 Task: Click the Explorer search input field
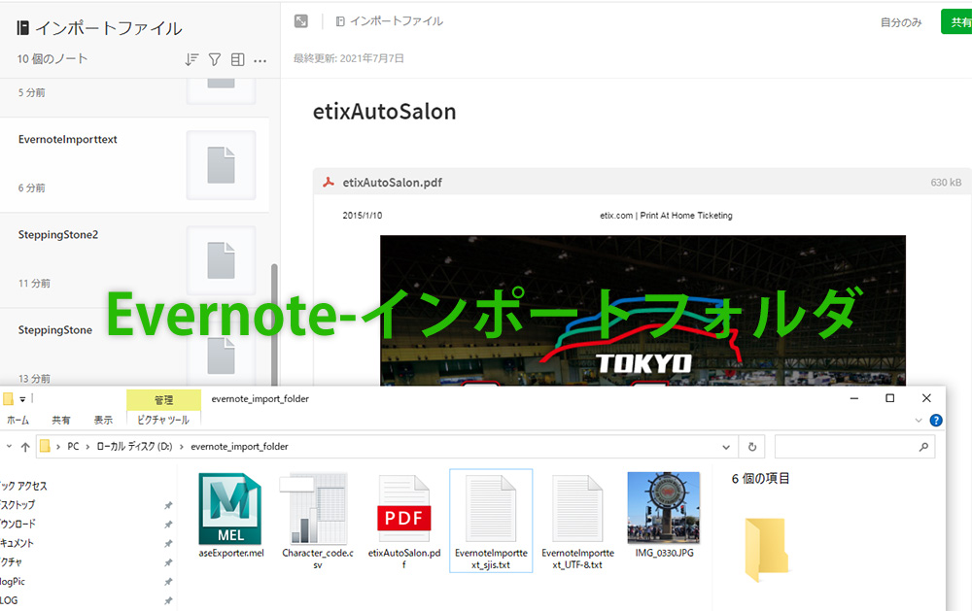[846, 447]
